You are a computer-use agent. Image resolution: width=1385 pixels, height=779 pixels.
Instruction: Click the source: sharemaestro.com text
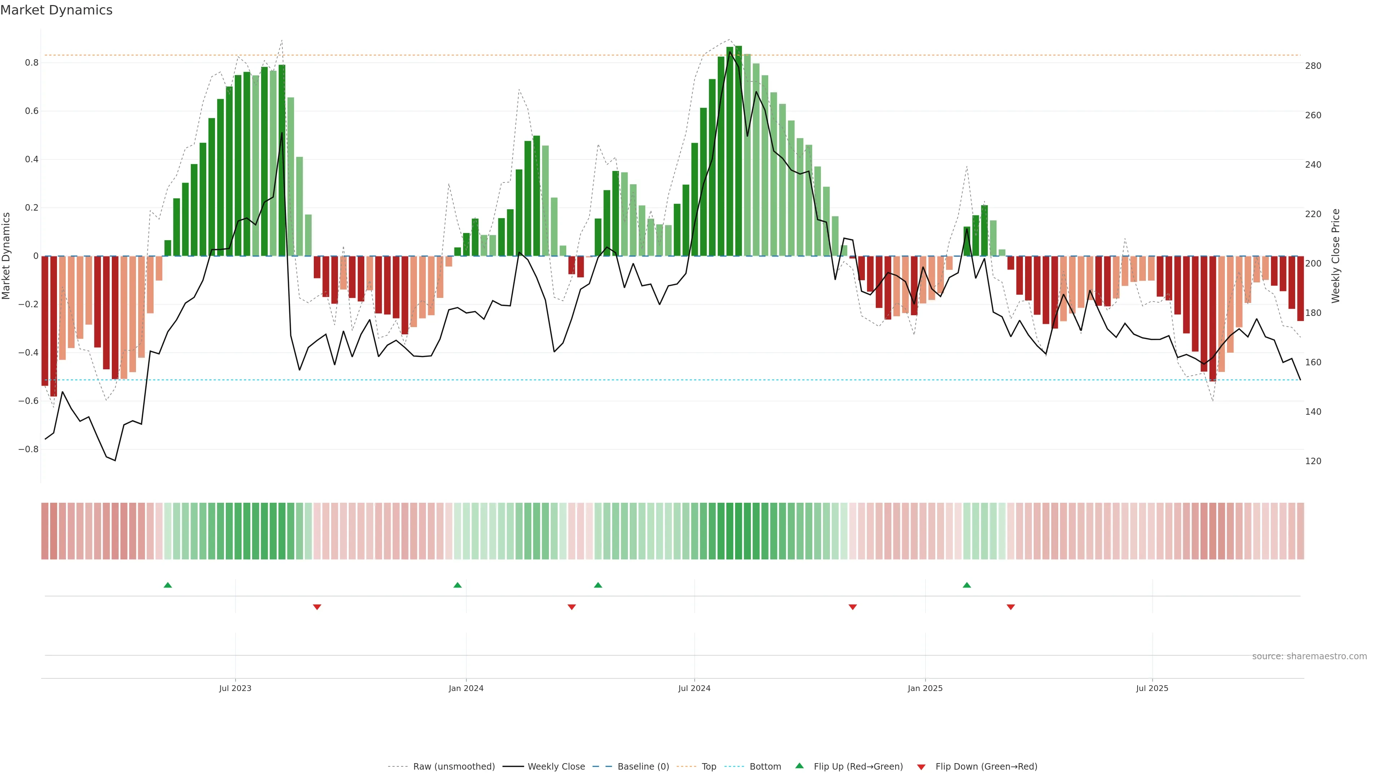click(1309, 656)
